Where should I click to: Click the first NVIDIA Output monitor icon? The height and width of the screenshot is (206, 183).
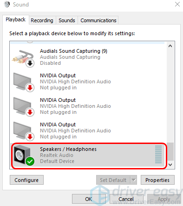[23, 82]
